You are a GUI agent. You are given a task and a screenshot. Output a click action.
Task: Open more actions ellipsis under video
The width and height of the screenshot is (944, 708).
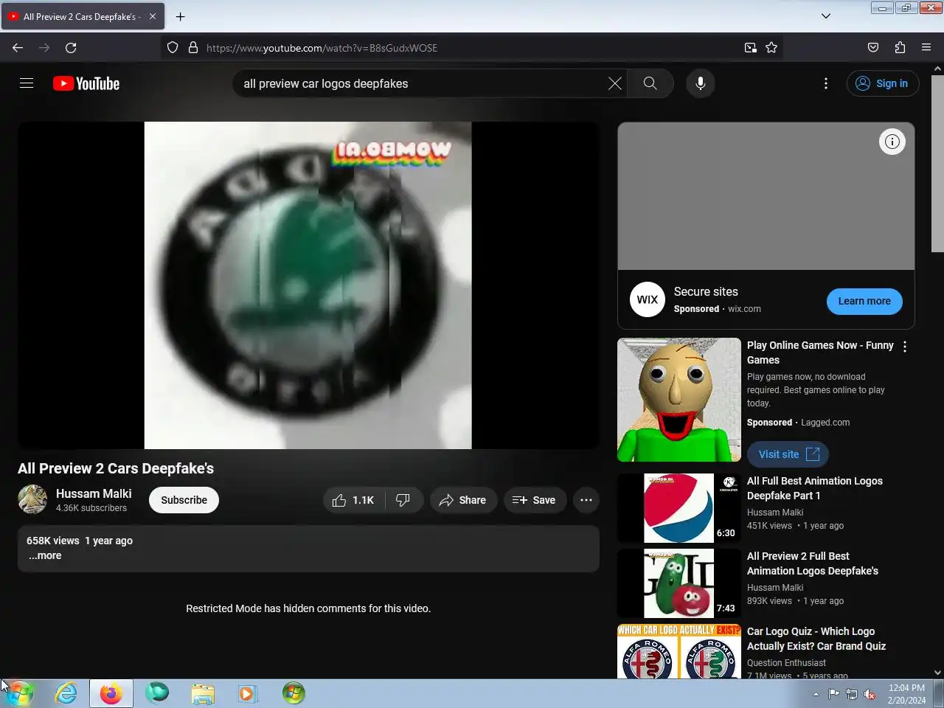coord(586,500)
